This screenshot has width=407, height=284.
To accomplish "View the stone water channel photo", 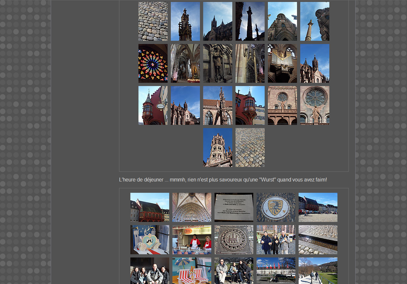I will tap(318, 240).
